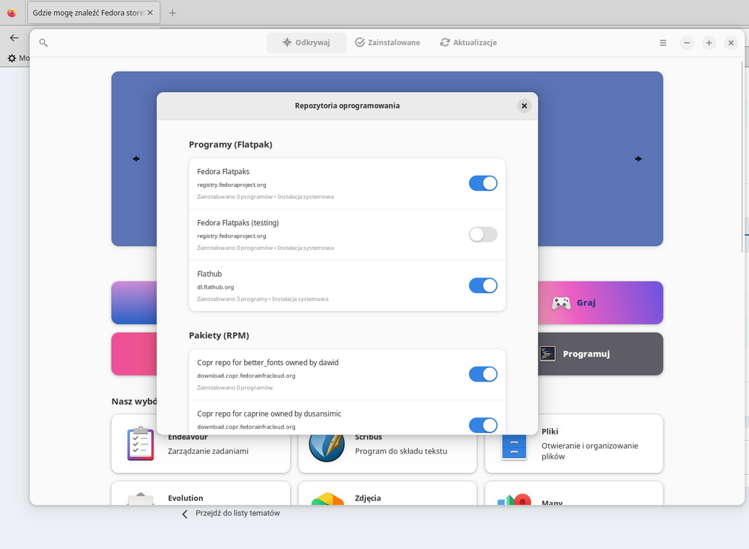Click the Firefox icon in the browser title bar
Viewport: 749px width, 549px height.
point(11,13)
